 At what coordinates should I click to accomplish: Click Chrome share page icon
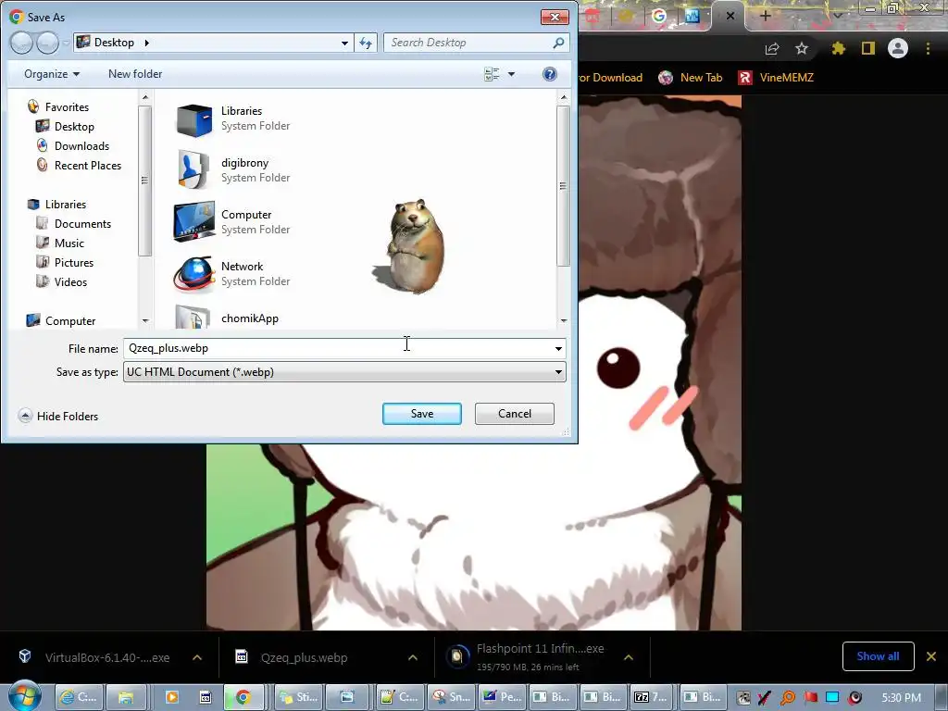[772, 49]
